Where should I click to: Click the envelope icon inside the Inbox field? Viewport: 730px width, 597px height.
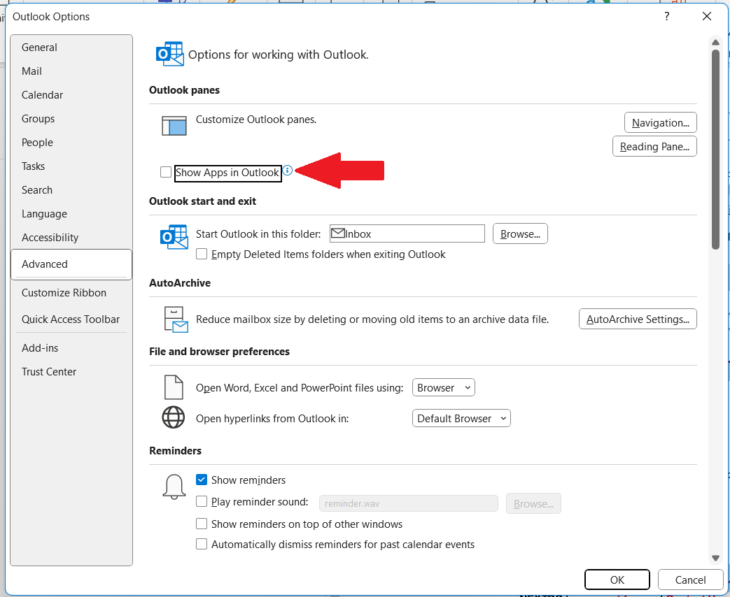(x=337, y=233)
